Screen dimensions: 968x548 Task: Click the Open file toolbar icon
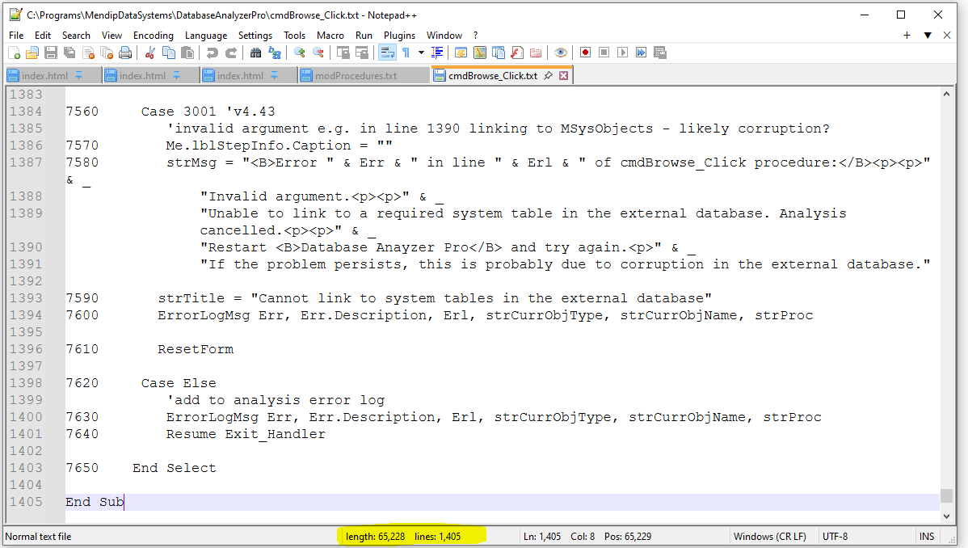[x=32, y=53]
